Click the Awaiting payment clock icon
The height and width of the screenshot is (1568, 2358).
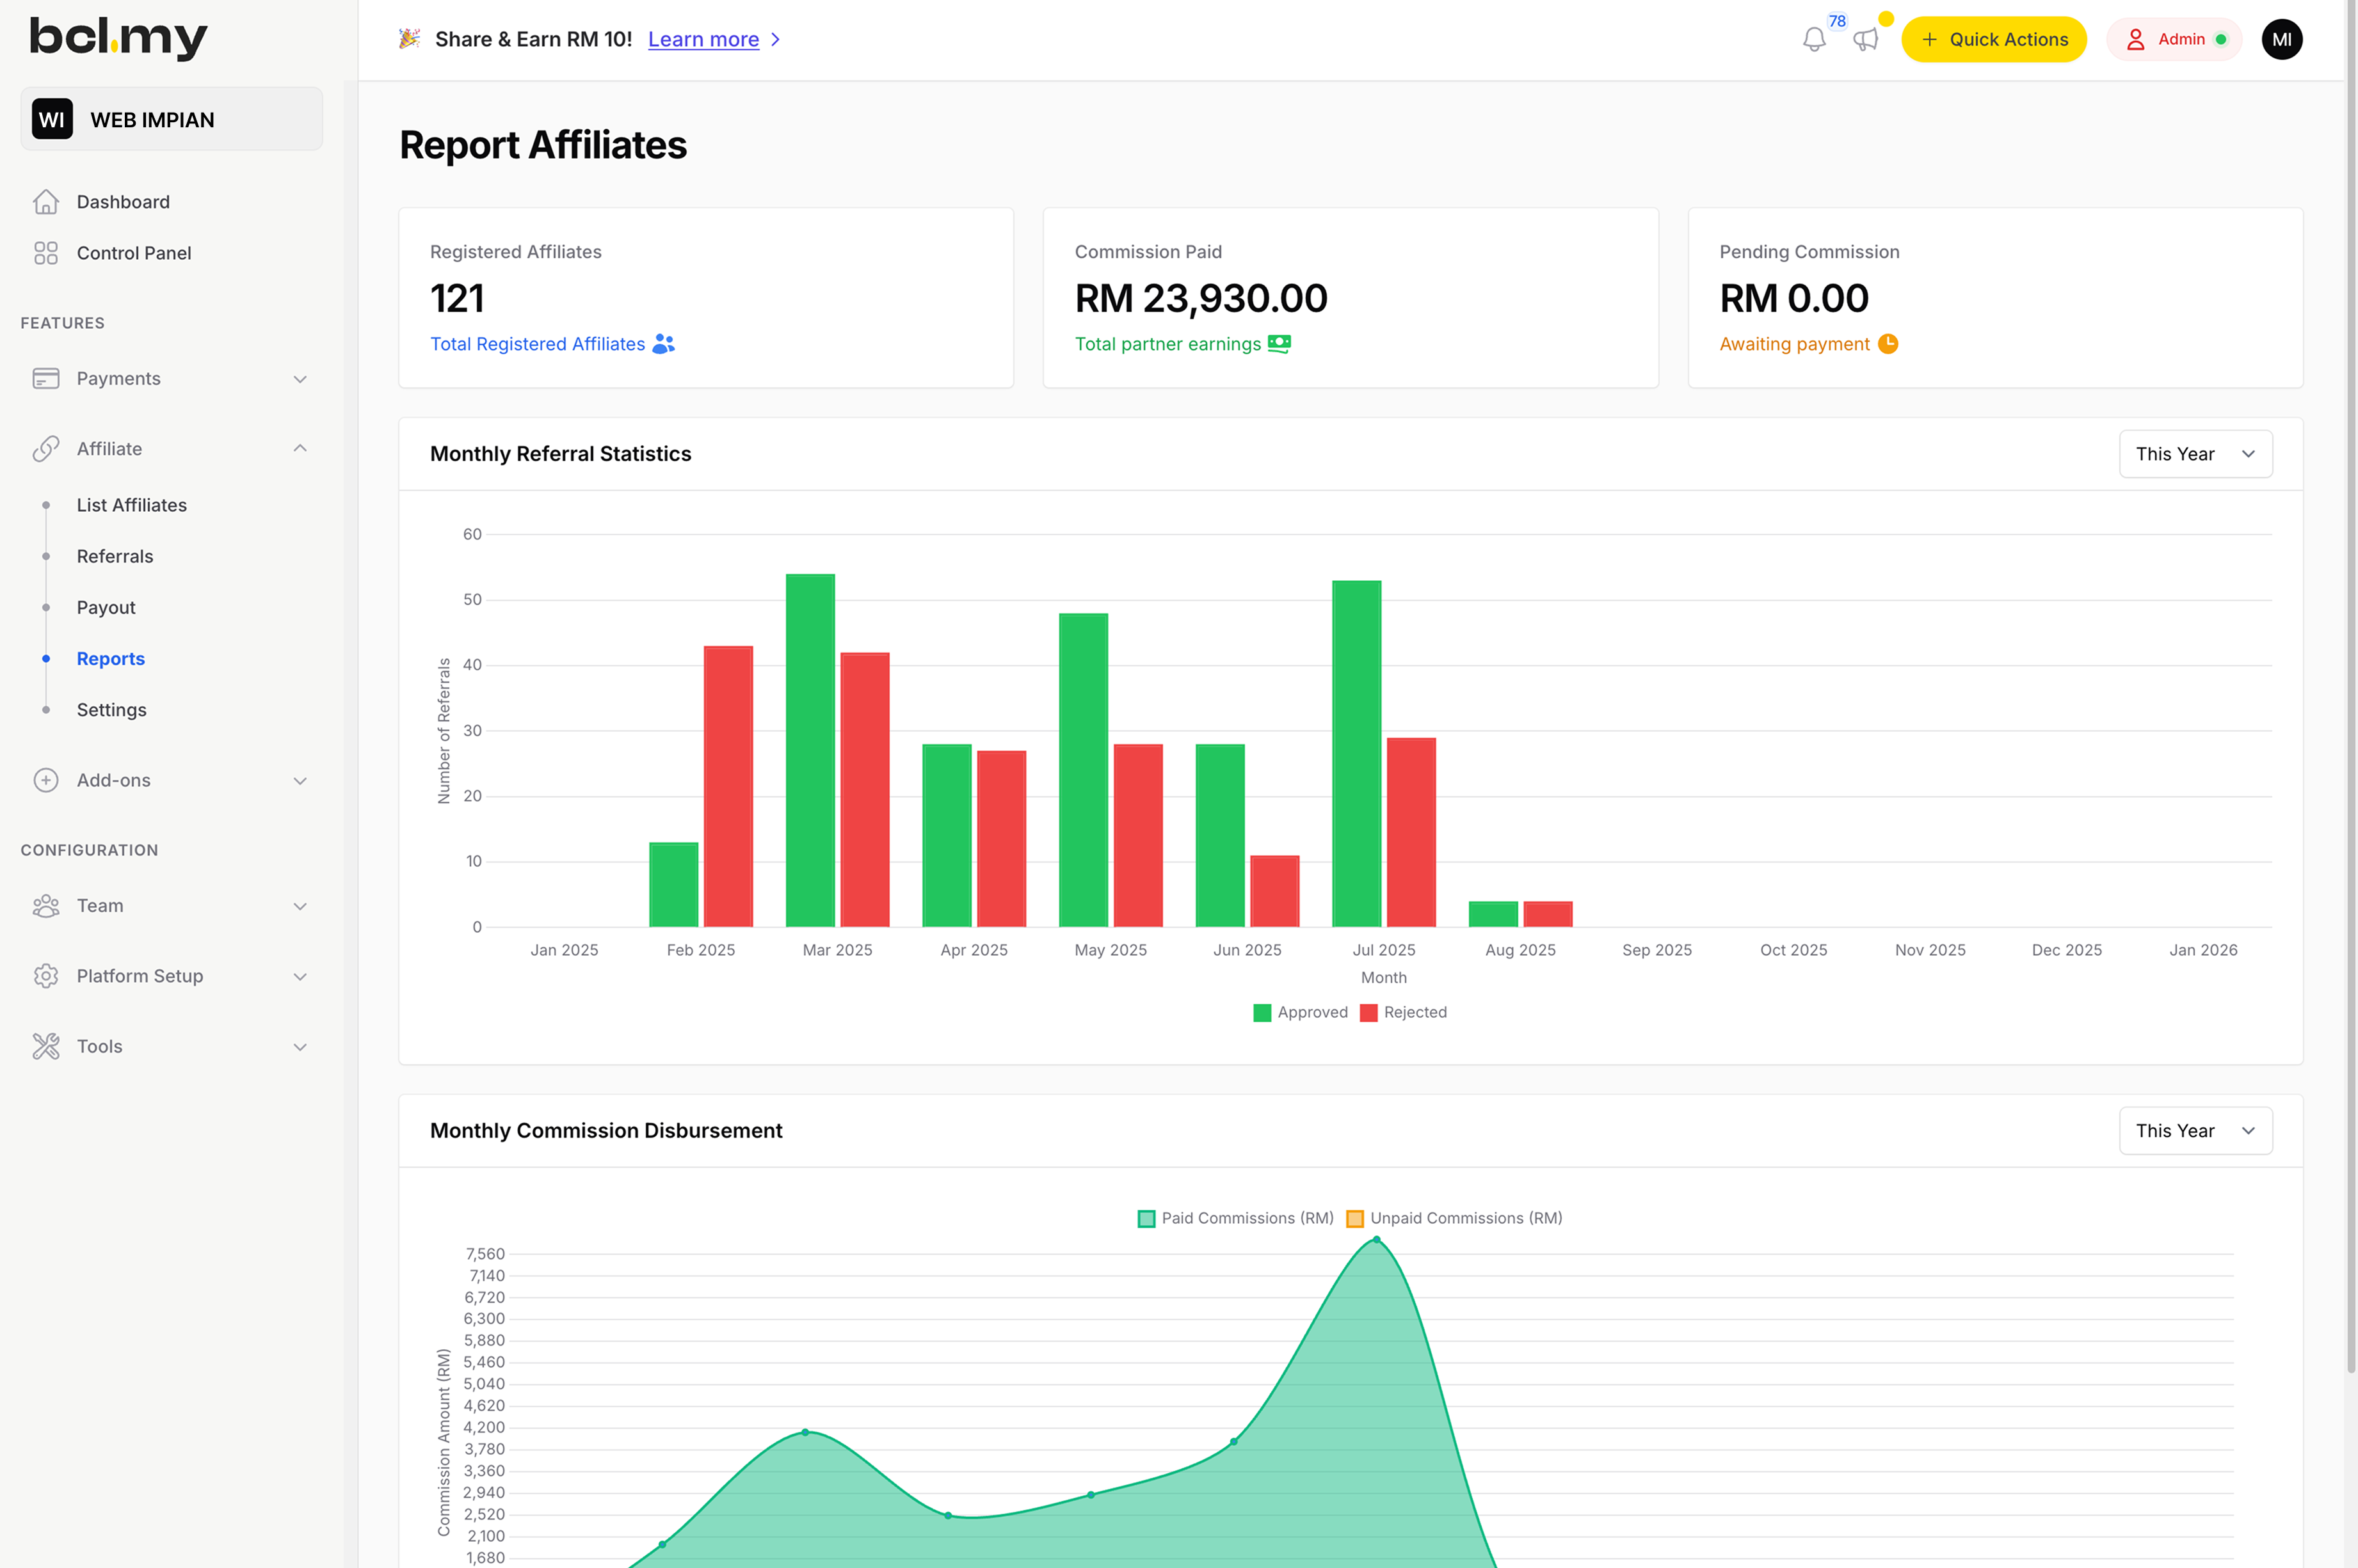1888,344
